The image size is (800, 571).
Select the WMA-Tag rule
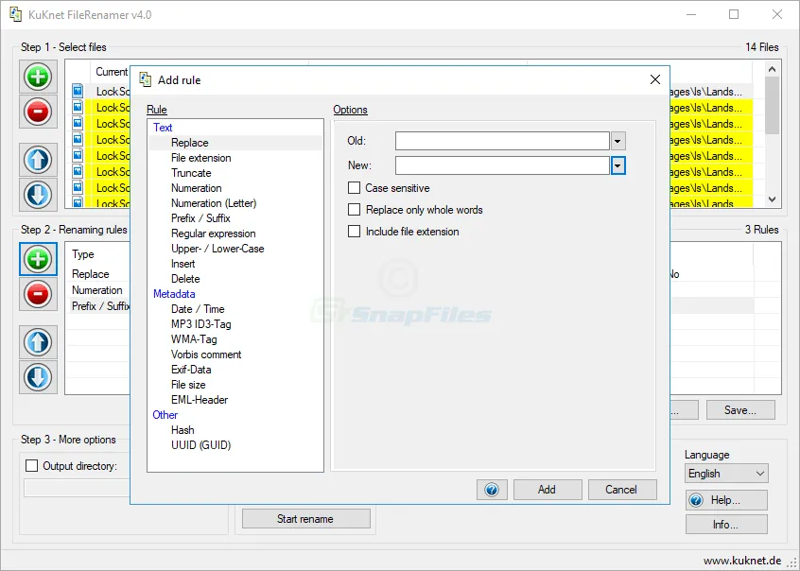(194, 339)
